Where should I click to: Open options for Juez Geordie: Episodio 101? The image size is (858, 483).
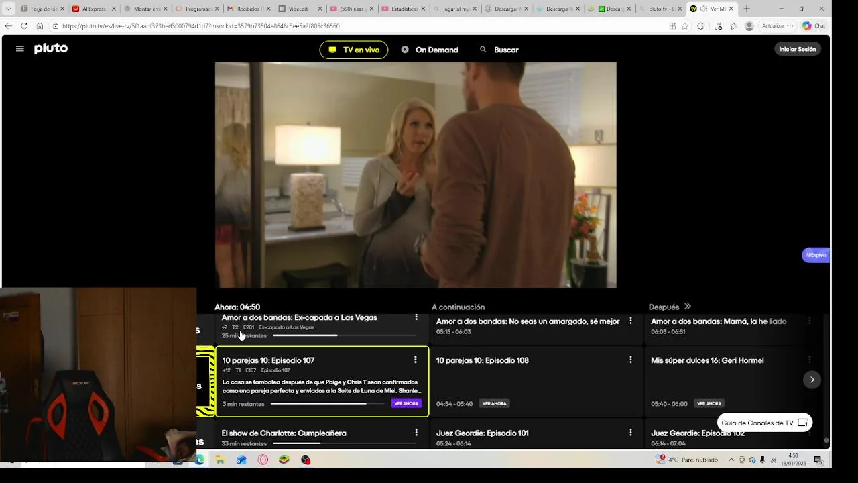pyautogui.click(x=630, y=433)
